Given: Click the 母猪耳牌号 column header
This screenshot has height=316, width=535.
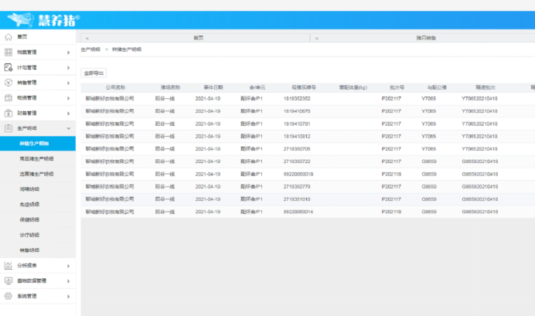Looking at the screenshot, I should (x=304, y=87).
